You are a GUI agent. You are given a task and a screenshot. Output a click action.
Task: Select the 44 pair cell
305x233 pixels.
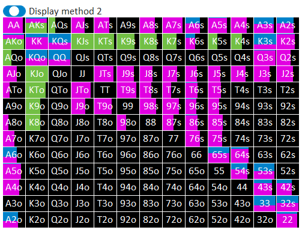[x=242, y=187]
